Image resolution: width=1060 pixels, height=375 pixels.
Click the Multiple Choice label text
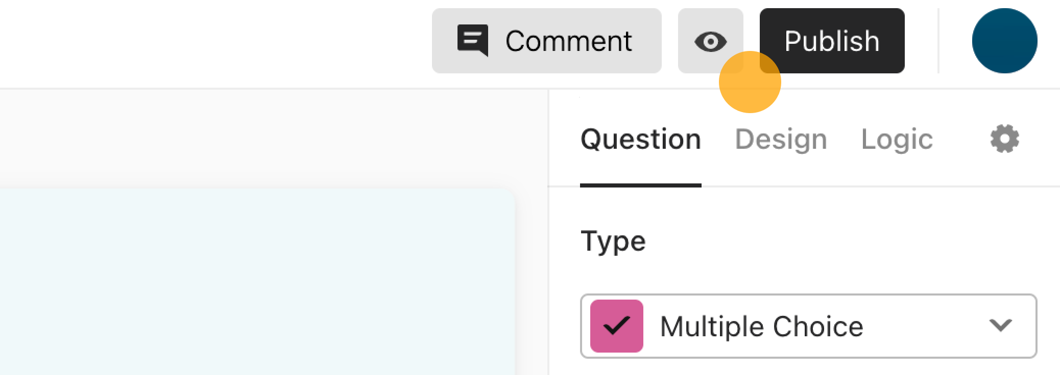point(761,326)
